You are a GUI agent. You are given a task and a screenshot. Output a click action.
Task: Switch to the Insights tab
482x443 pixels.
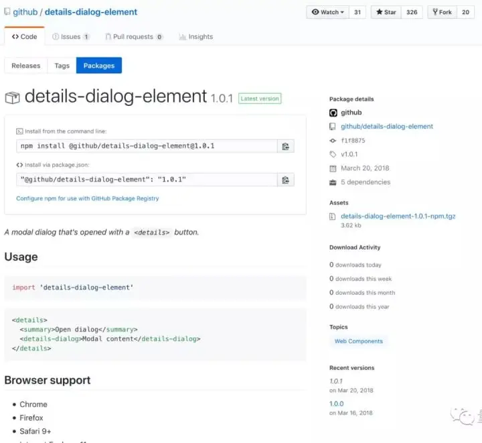[195, 37]
